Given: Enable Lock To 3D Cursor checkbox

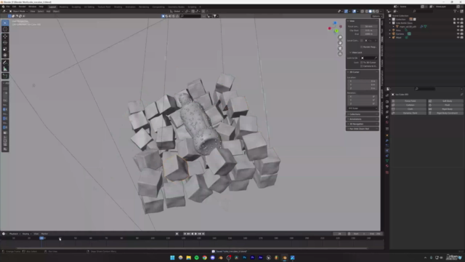Looking at the screenshot, I should pyautogui.click(x=362, y=63).
